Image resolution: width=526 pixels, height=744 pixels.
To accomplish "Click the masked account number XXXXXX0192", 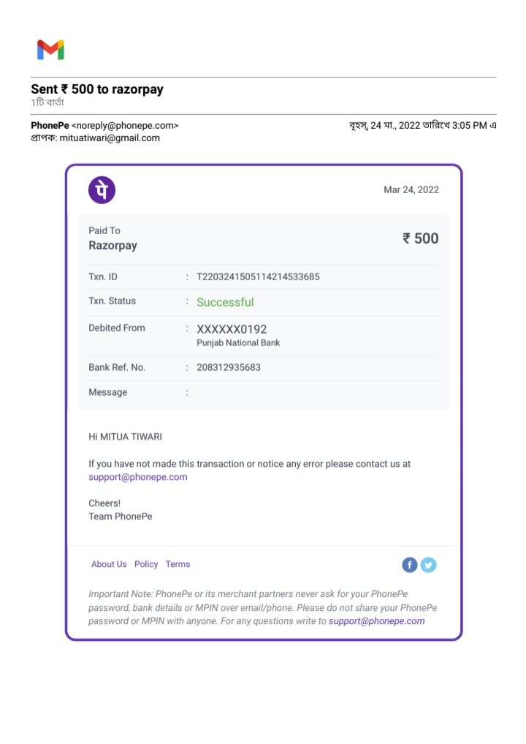I will pyautogui.click(x=232, y=329).
